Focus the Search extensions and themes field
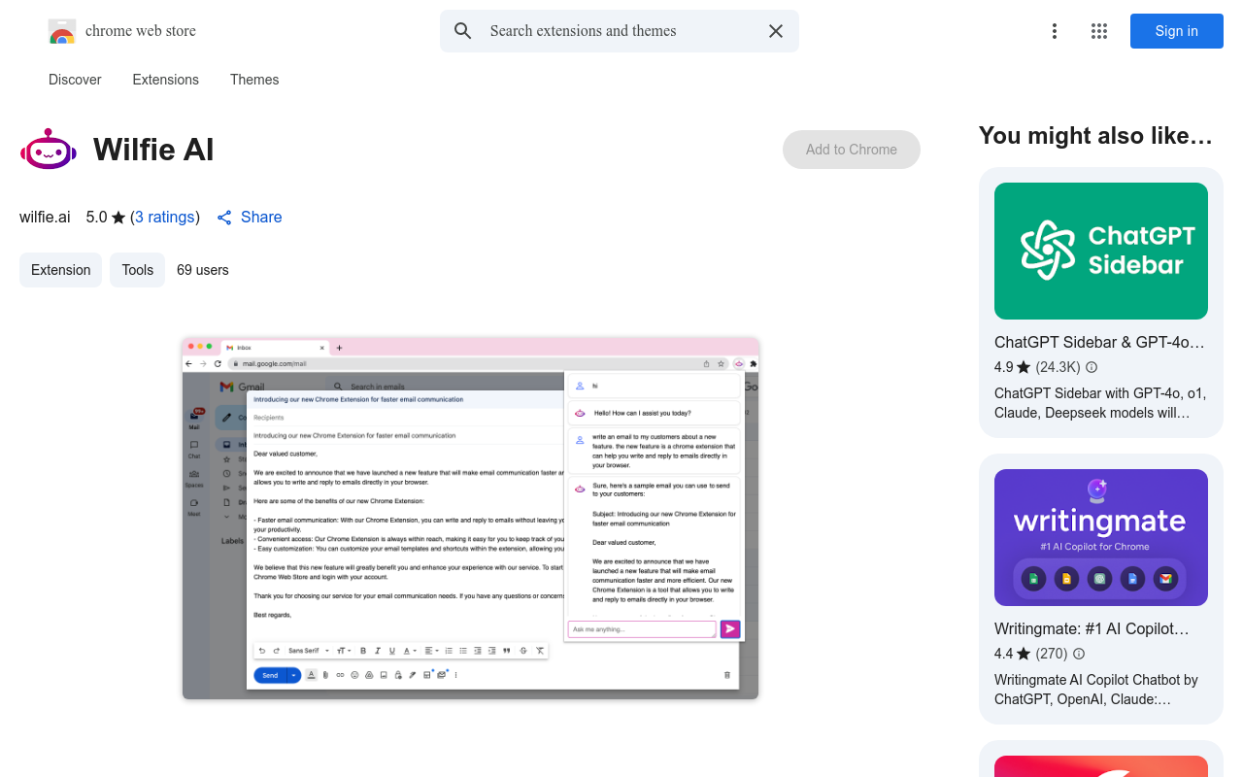 [x=620, y=31]
